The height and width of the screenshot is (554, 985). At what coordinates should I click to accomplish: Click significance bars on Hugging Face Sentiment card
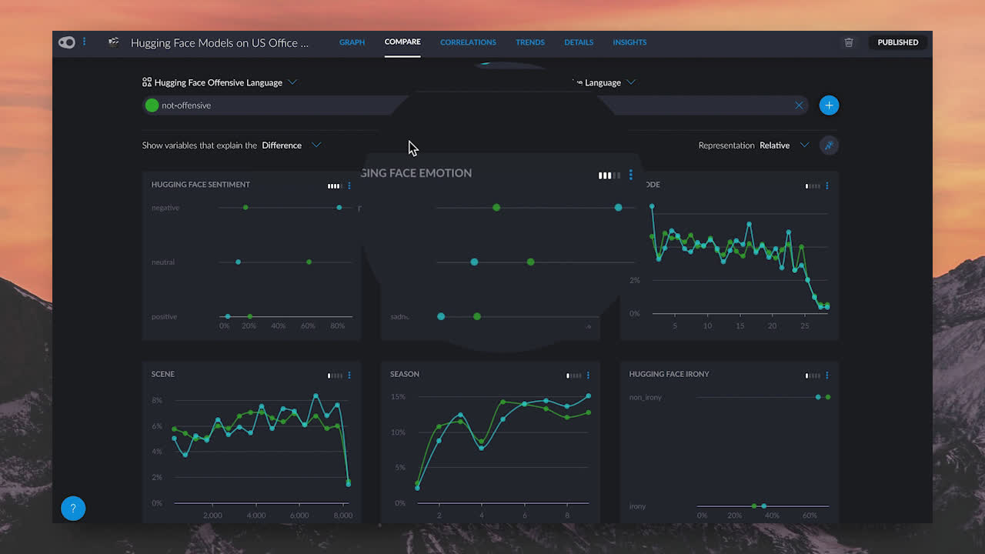click(x=334, y=185)
